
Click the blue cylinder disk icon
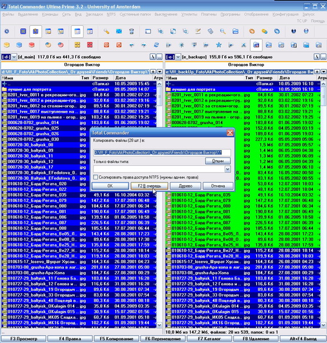pyautogui.click(x=19, y=45)
